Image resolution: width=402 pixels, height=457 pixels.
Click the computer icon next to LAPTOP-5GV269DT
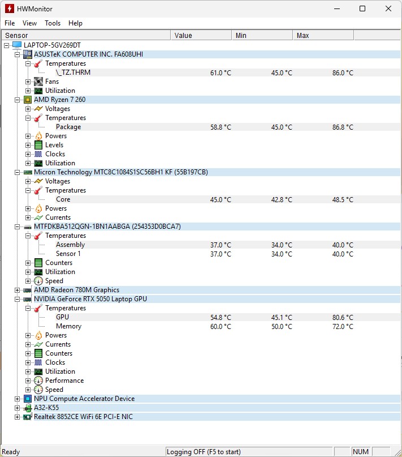coord(17,45)
